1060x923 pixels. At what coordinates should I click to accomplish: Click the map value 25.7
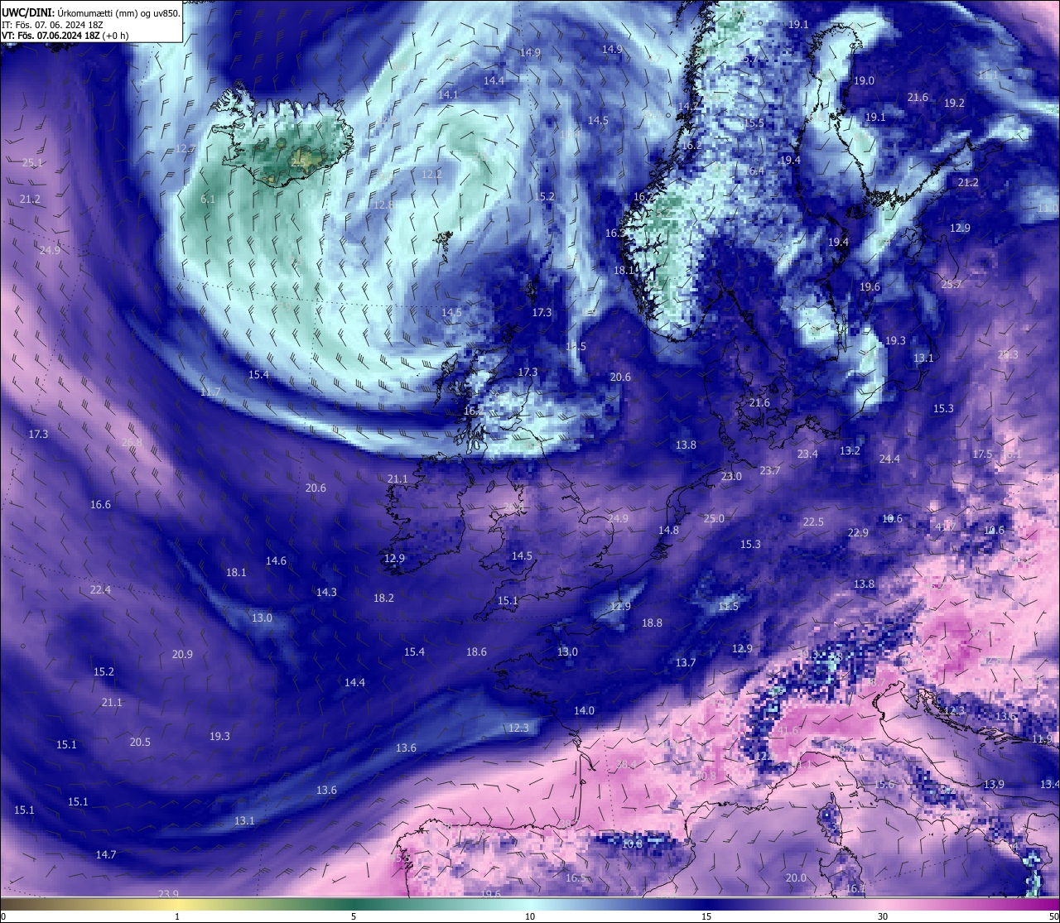click(x=952, y=285)
